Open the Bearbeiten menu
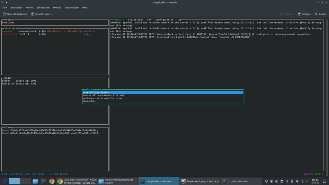The width and height of the screenshot is (329, 185). [17, 8]
